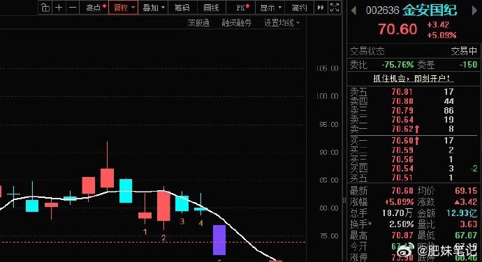
Task: Click the stock name 金安国纪
Action: (x=430, y=10)
